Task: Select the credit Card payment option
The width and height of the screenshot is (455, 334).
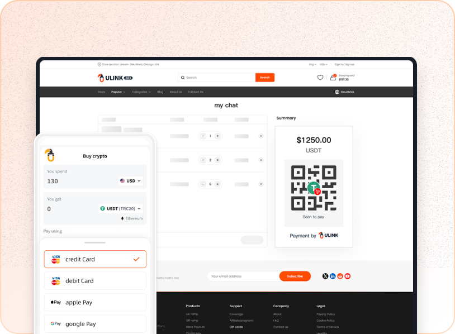Action: (x=95, y=259)
